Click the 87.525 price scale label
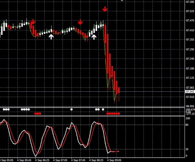This screenshot has height=162, width=195. (190, 11)
